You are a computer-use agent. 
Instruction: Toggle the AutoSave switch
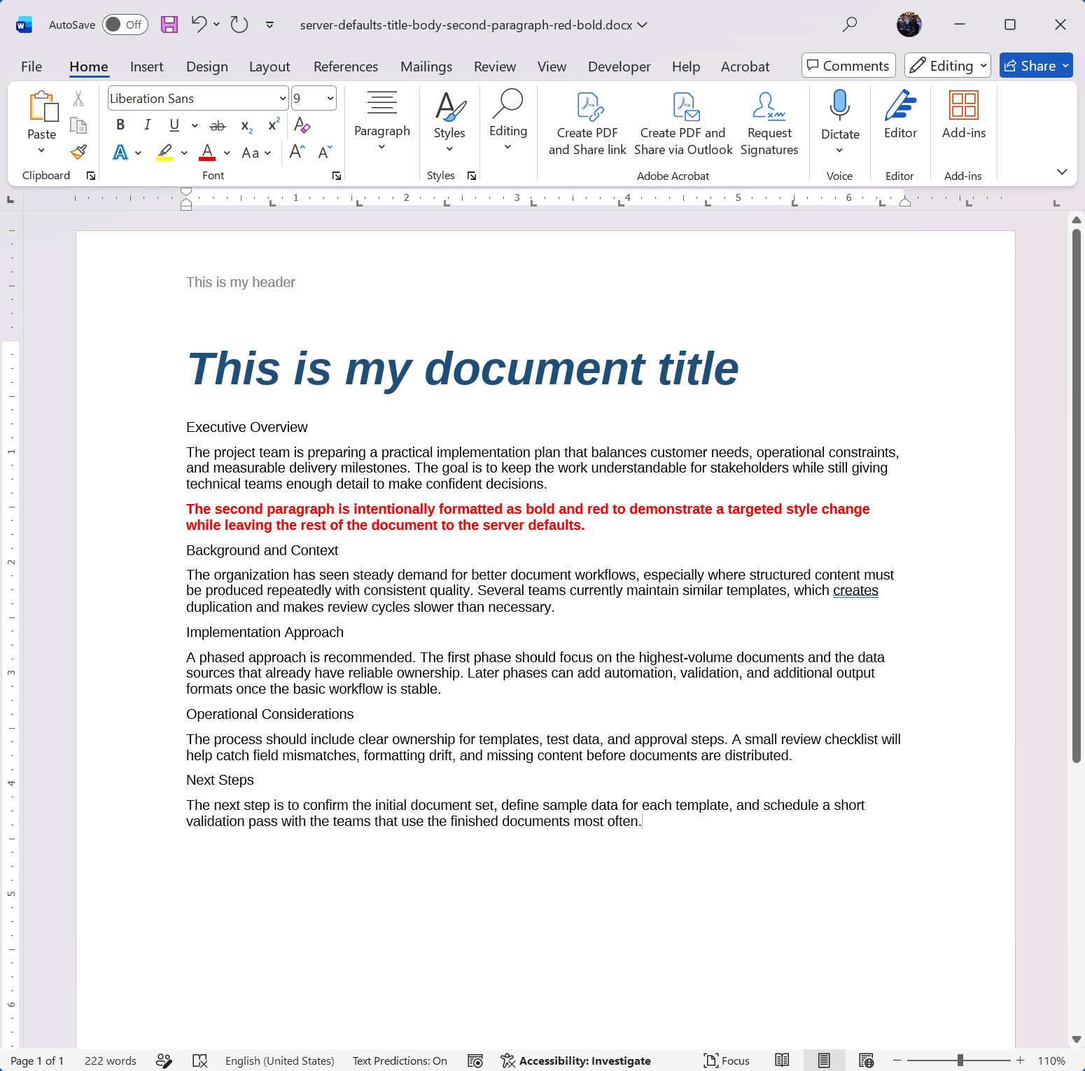coord(125,24)
